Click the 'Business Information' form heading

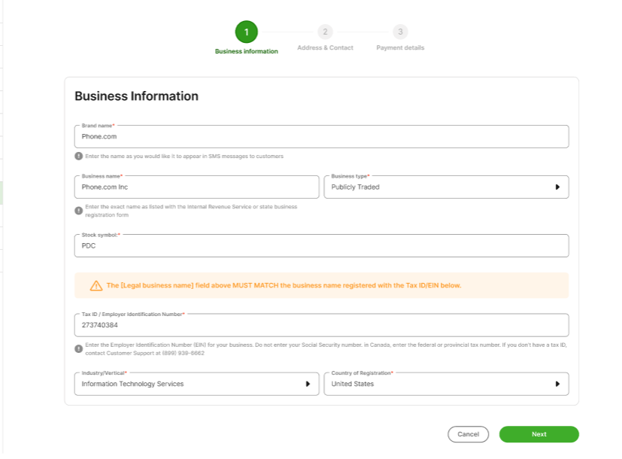(136, 96)
